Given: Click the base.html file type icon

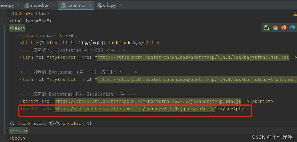Looking at the screenshot, I should coord(63,5).
